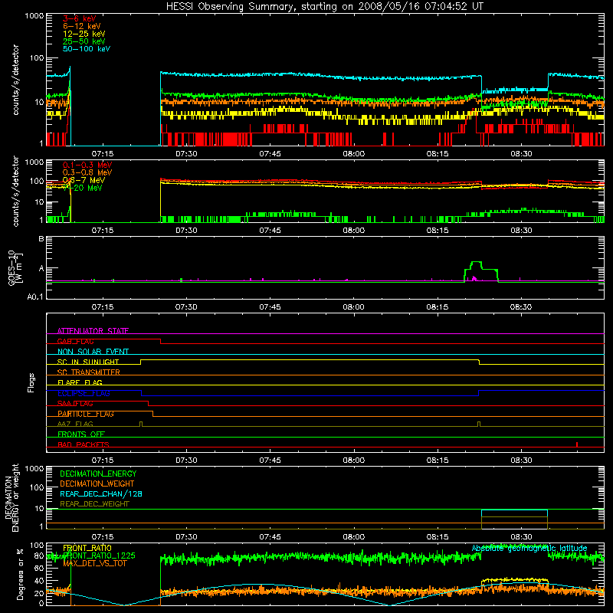Screen dimensions: 613x613
Task: Click the SAA_FLAG label
Action: pyautogui.click(x=75, y=404)
